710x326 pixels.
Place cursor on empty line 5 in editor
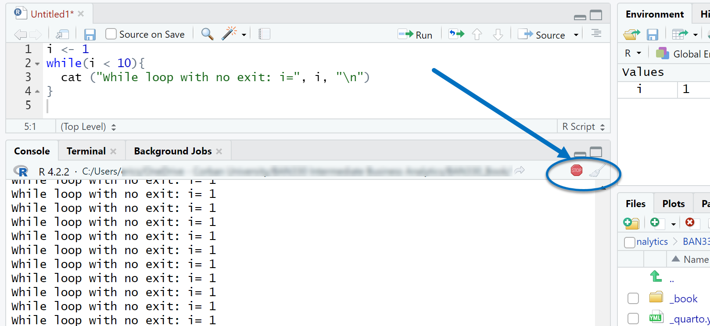[132, 106]
